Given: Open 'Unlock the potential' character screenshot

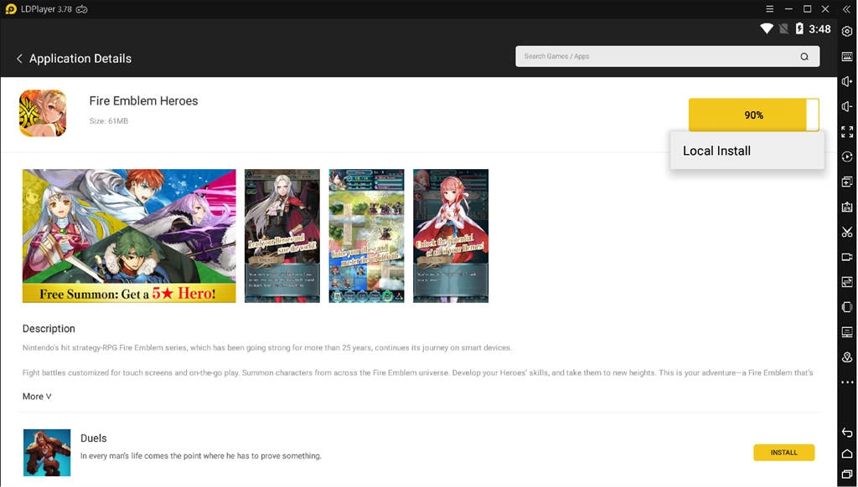Looking at the screenshot, I should click(450, 236).
